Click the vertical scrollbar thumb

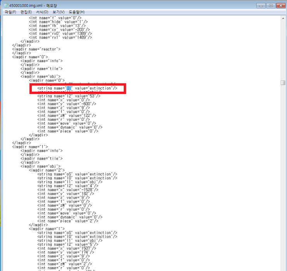(x=283, y=83)
